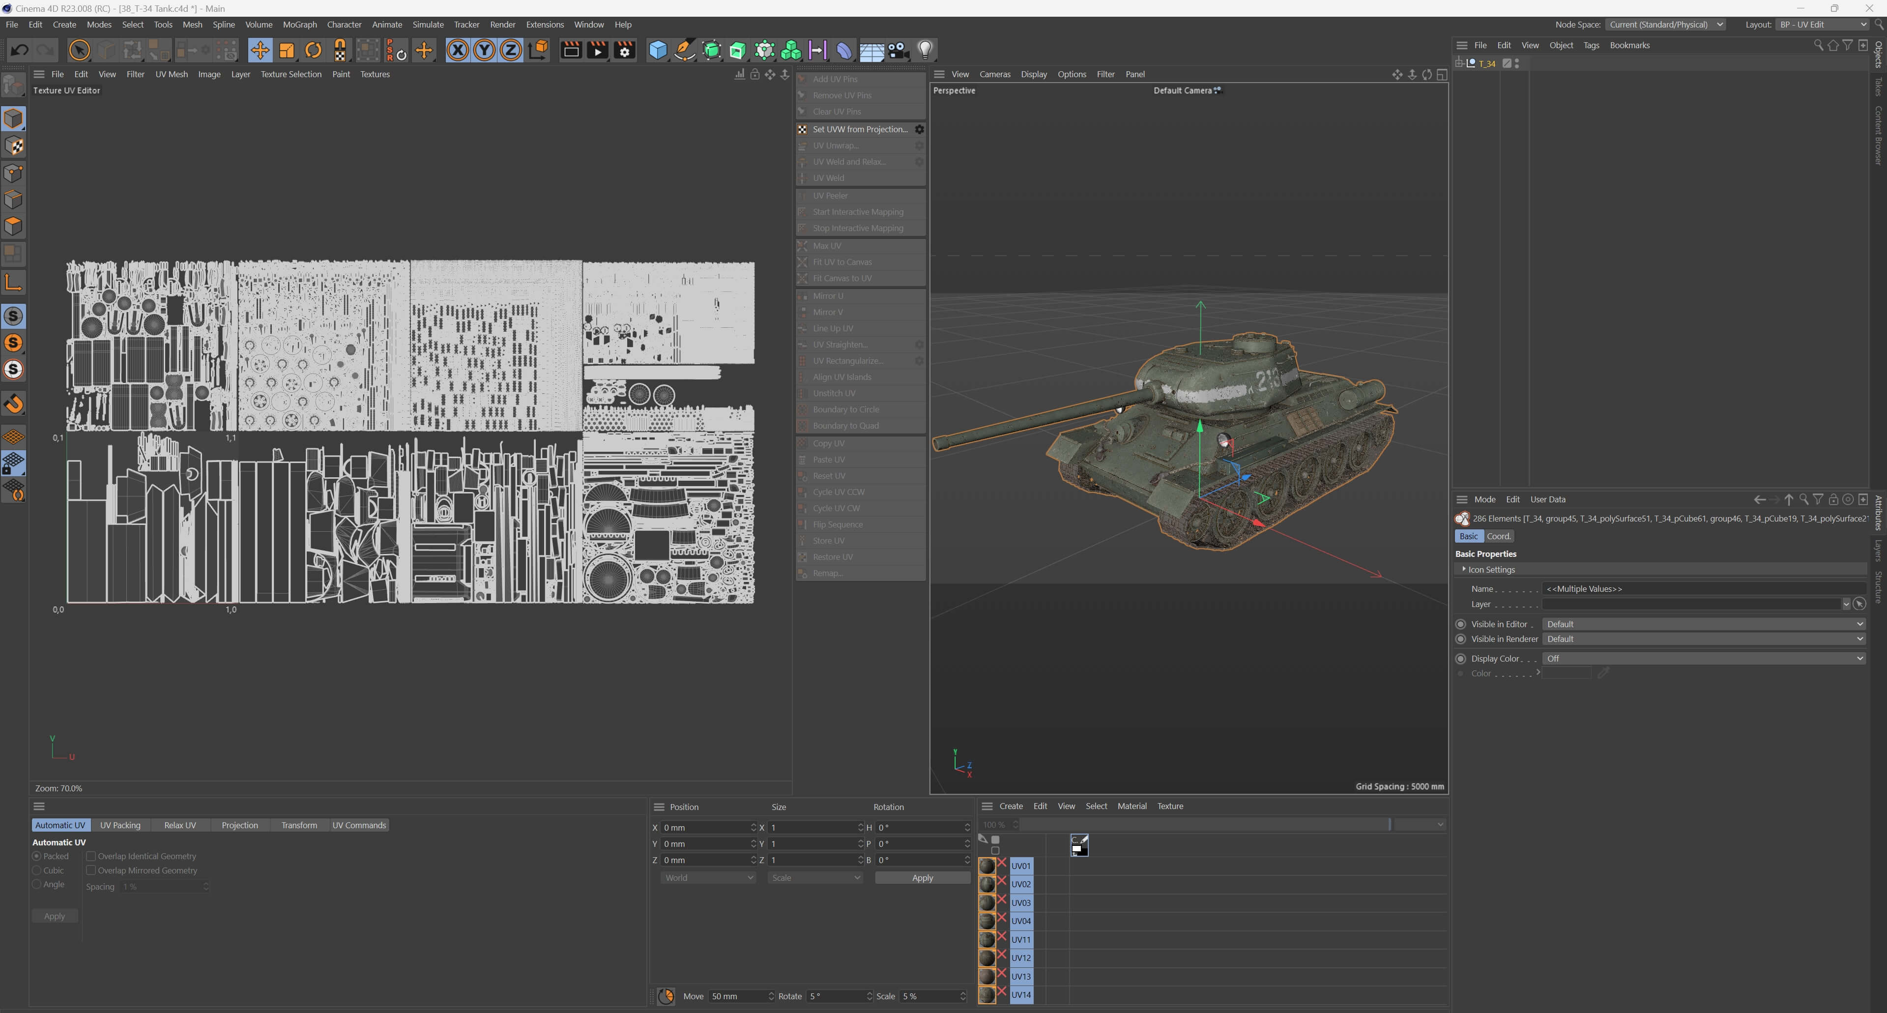
Task: Select the Move tool in toolbar
Action: tap(260, 50)
